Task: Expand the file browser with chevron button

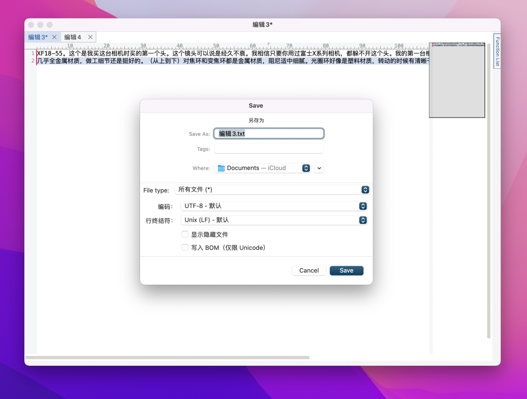Action: tap(319, 168)
